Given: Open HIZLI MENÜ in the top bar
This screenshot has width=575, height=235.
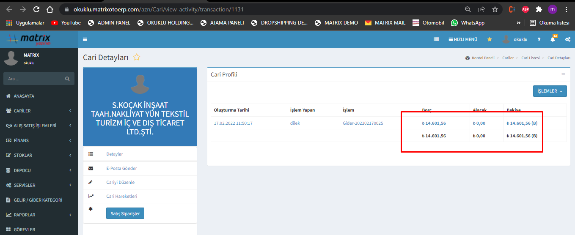Looking at the screenshot, I should tap(463, 39).
